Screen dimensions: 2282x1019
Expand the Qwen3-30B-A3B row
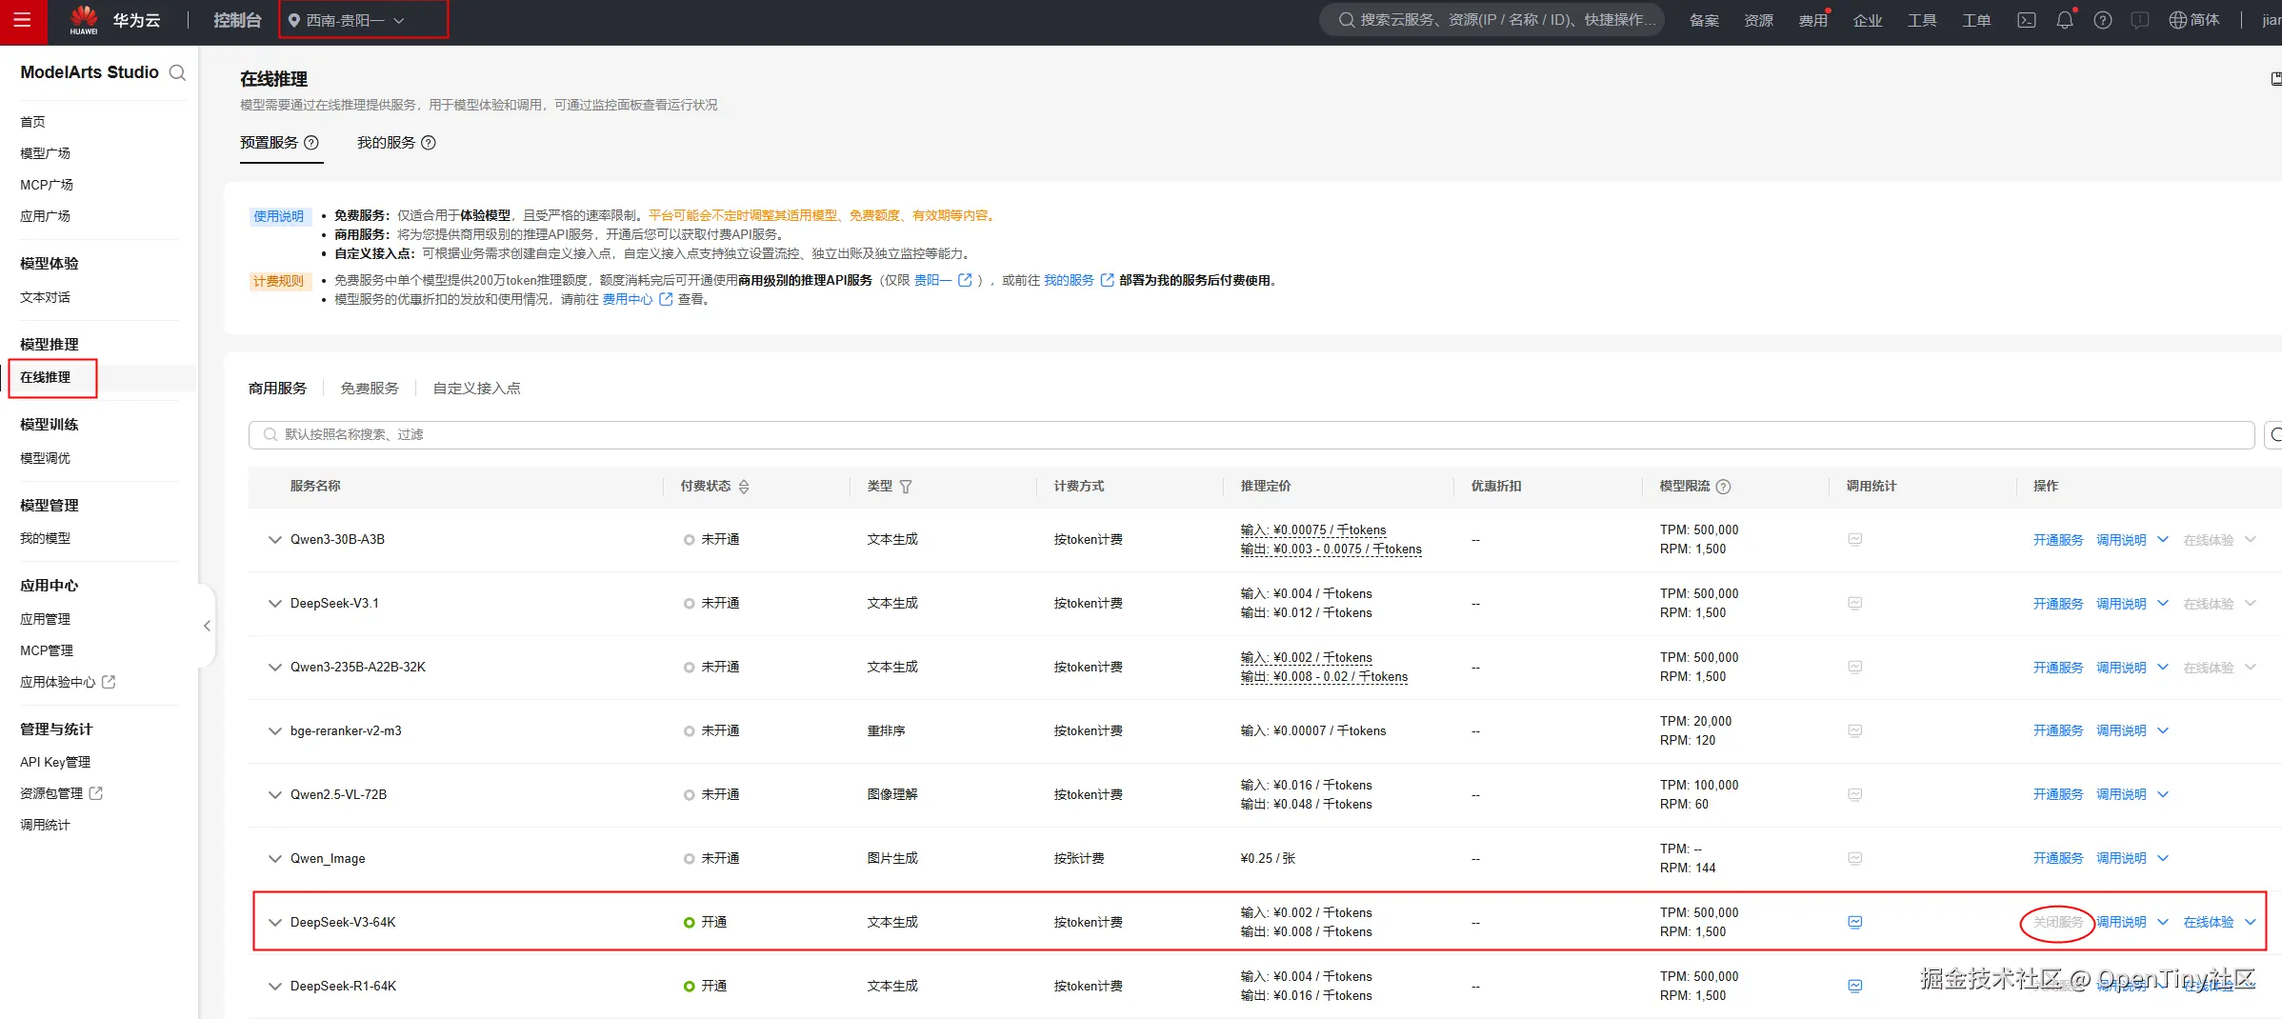275,540
